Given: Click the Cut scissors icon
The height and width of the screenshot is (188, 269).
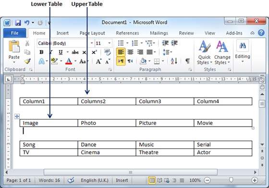Looking at the screenshot, I should pyautogui.click(x=27, y=43).
